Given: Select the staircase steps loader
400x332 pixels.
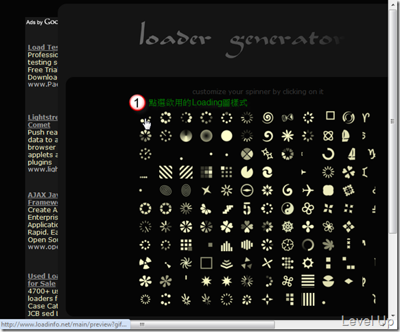Looking at the screenshot, I should [227, 209].
